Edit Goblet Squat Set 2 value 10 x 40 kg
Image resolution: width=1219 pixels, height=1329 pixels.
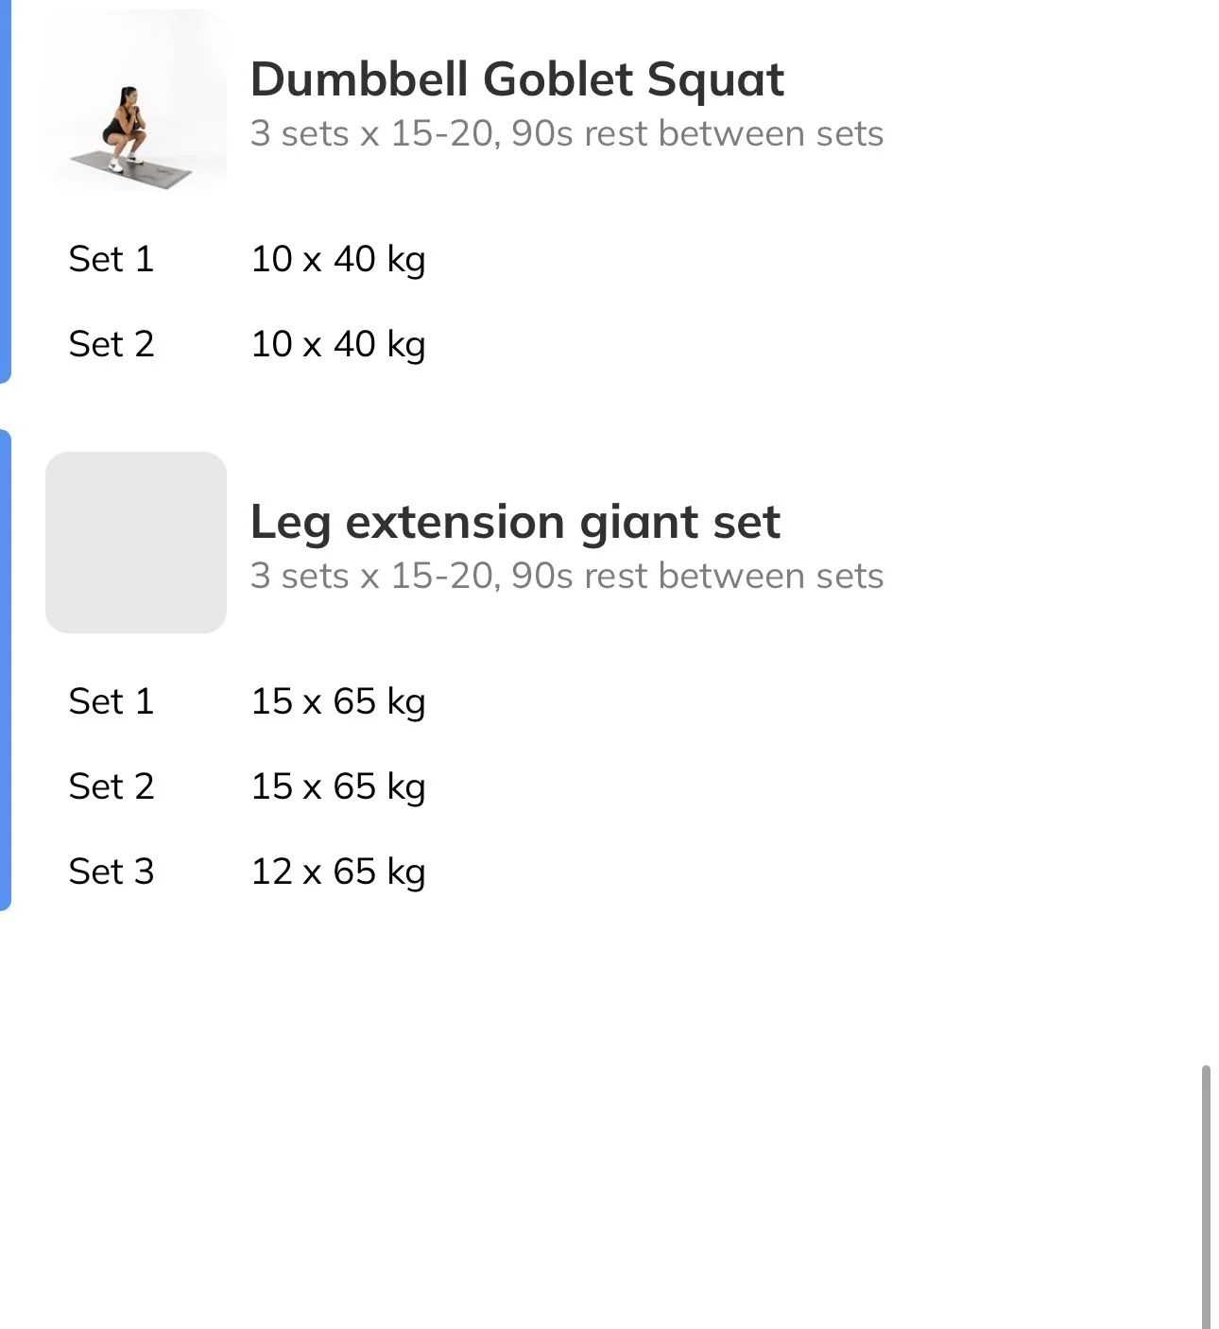pos(338,344)
